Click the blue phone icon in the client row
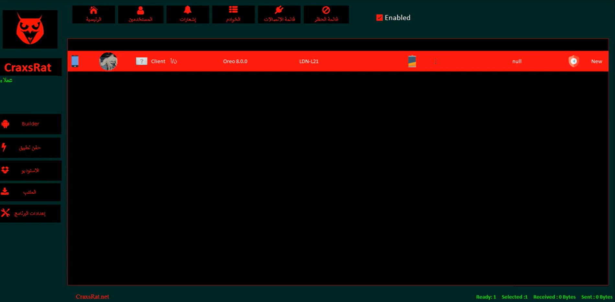The height and width of the screenshot is (302, 615). pyautogui.click(x=75, y=61)
